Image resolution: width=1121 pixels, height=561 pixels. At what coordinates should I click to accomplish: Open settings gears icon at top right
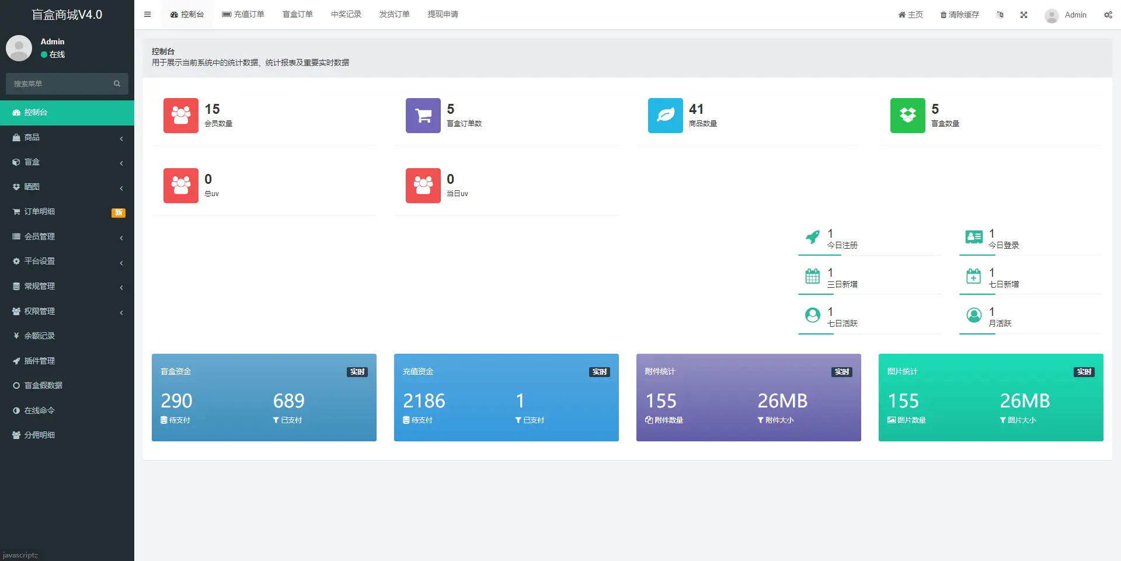[1108, 15]
